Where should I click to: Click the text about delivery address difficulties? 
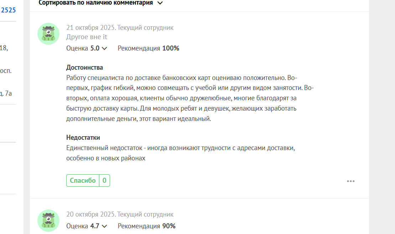pos(181,153)
